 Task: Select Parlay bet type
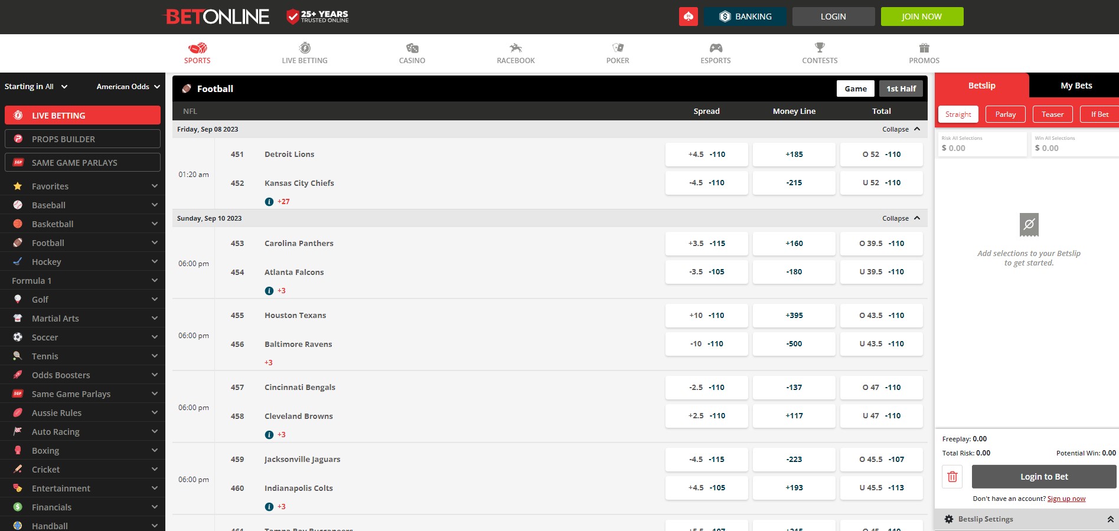(1006, 114)
